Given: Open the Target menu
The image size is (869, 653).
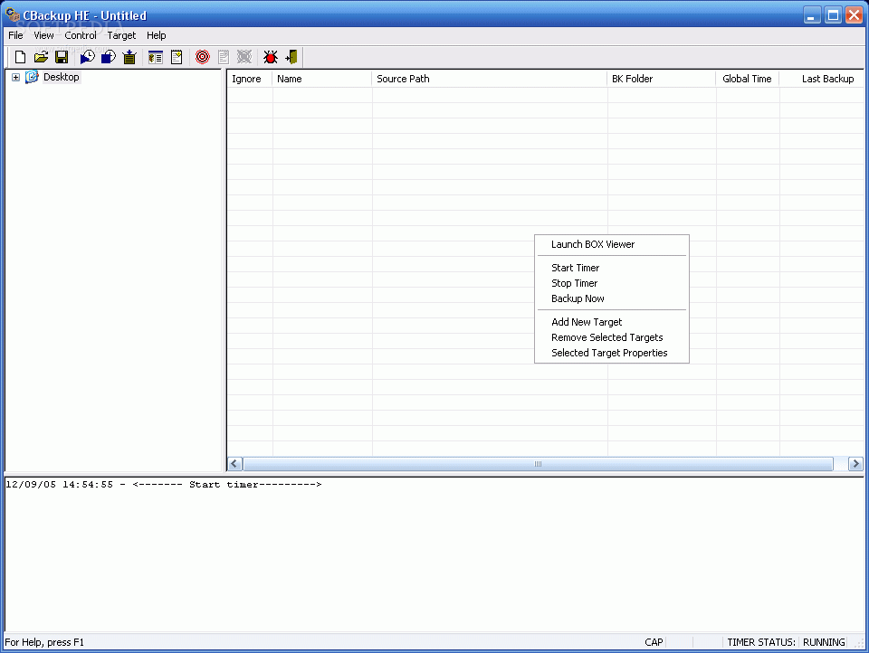Looking at the screenshot, I should [121, 35].
